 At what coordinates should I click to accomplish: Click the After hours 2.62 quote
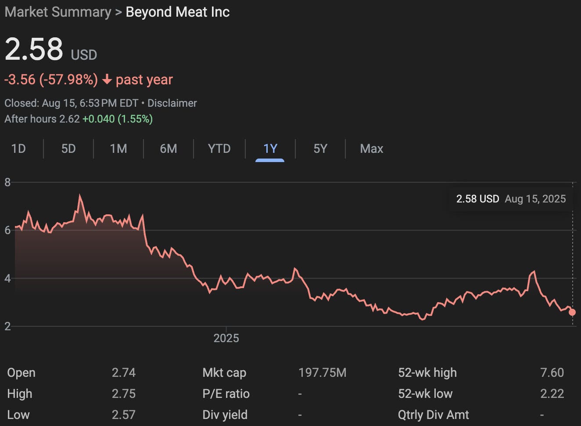coord(42,119)
